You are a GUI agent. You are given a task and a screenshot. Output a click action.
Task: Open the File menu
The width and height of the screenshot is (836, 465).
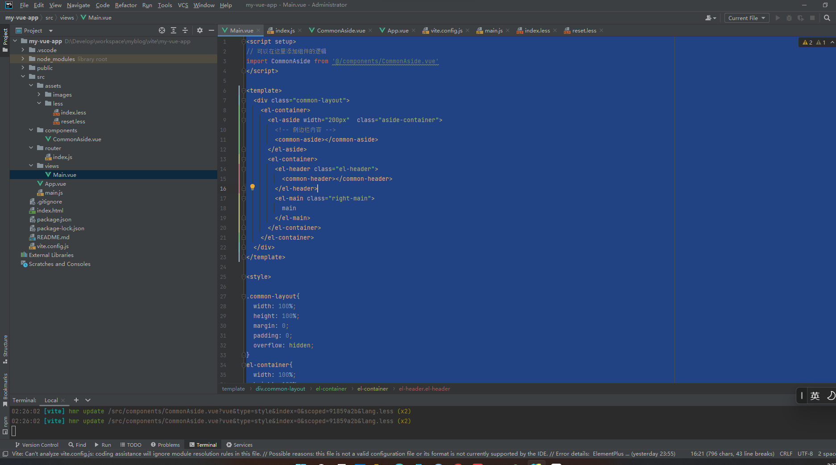click(x=24, y=5)
